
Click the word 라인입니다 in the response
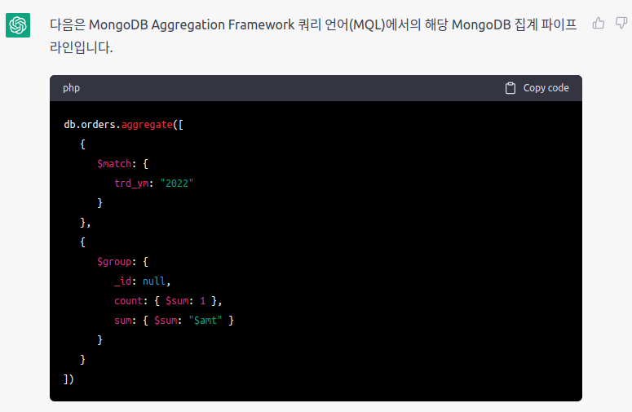(x=81, y=47)
